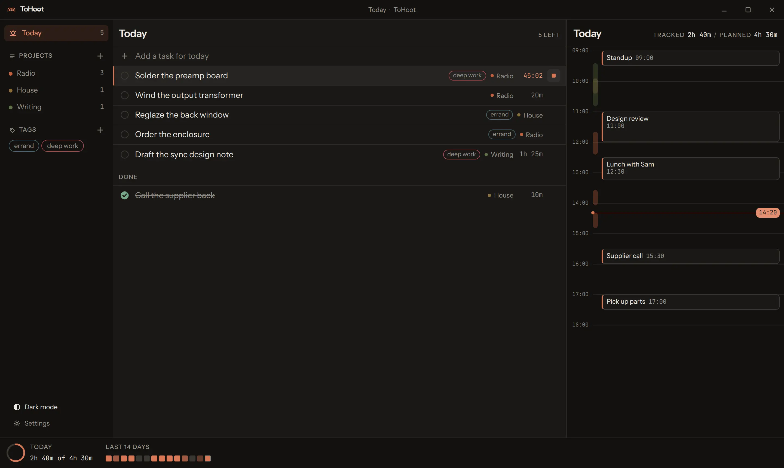Image resolution: width=784 pixels, height=468 pixels.
Task: Toggle Dark mode
Action: pos(35,407)
